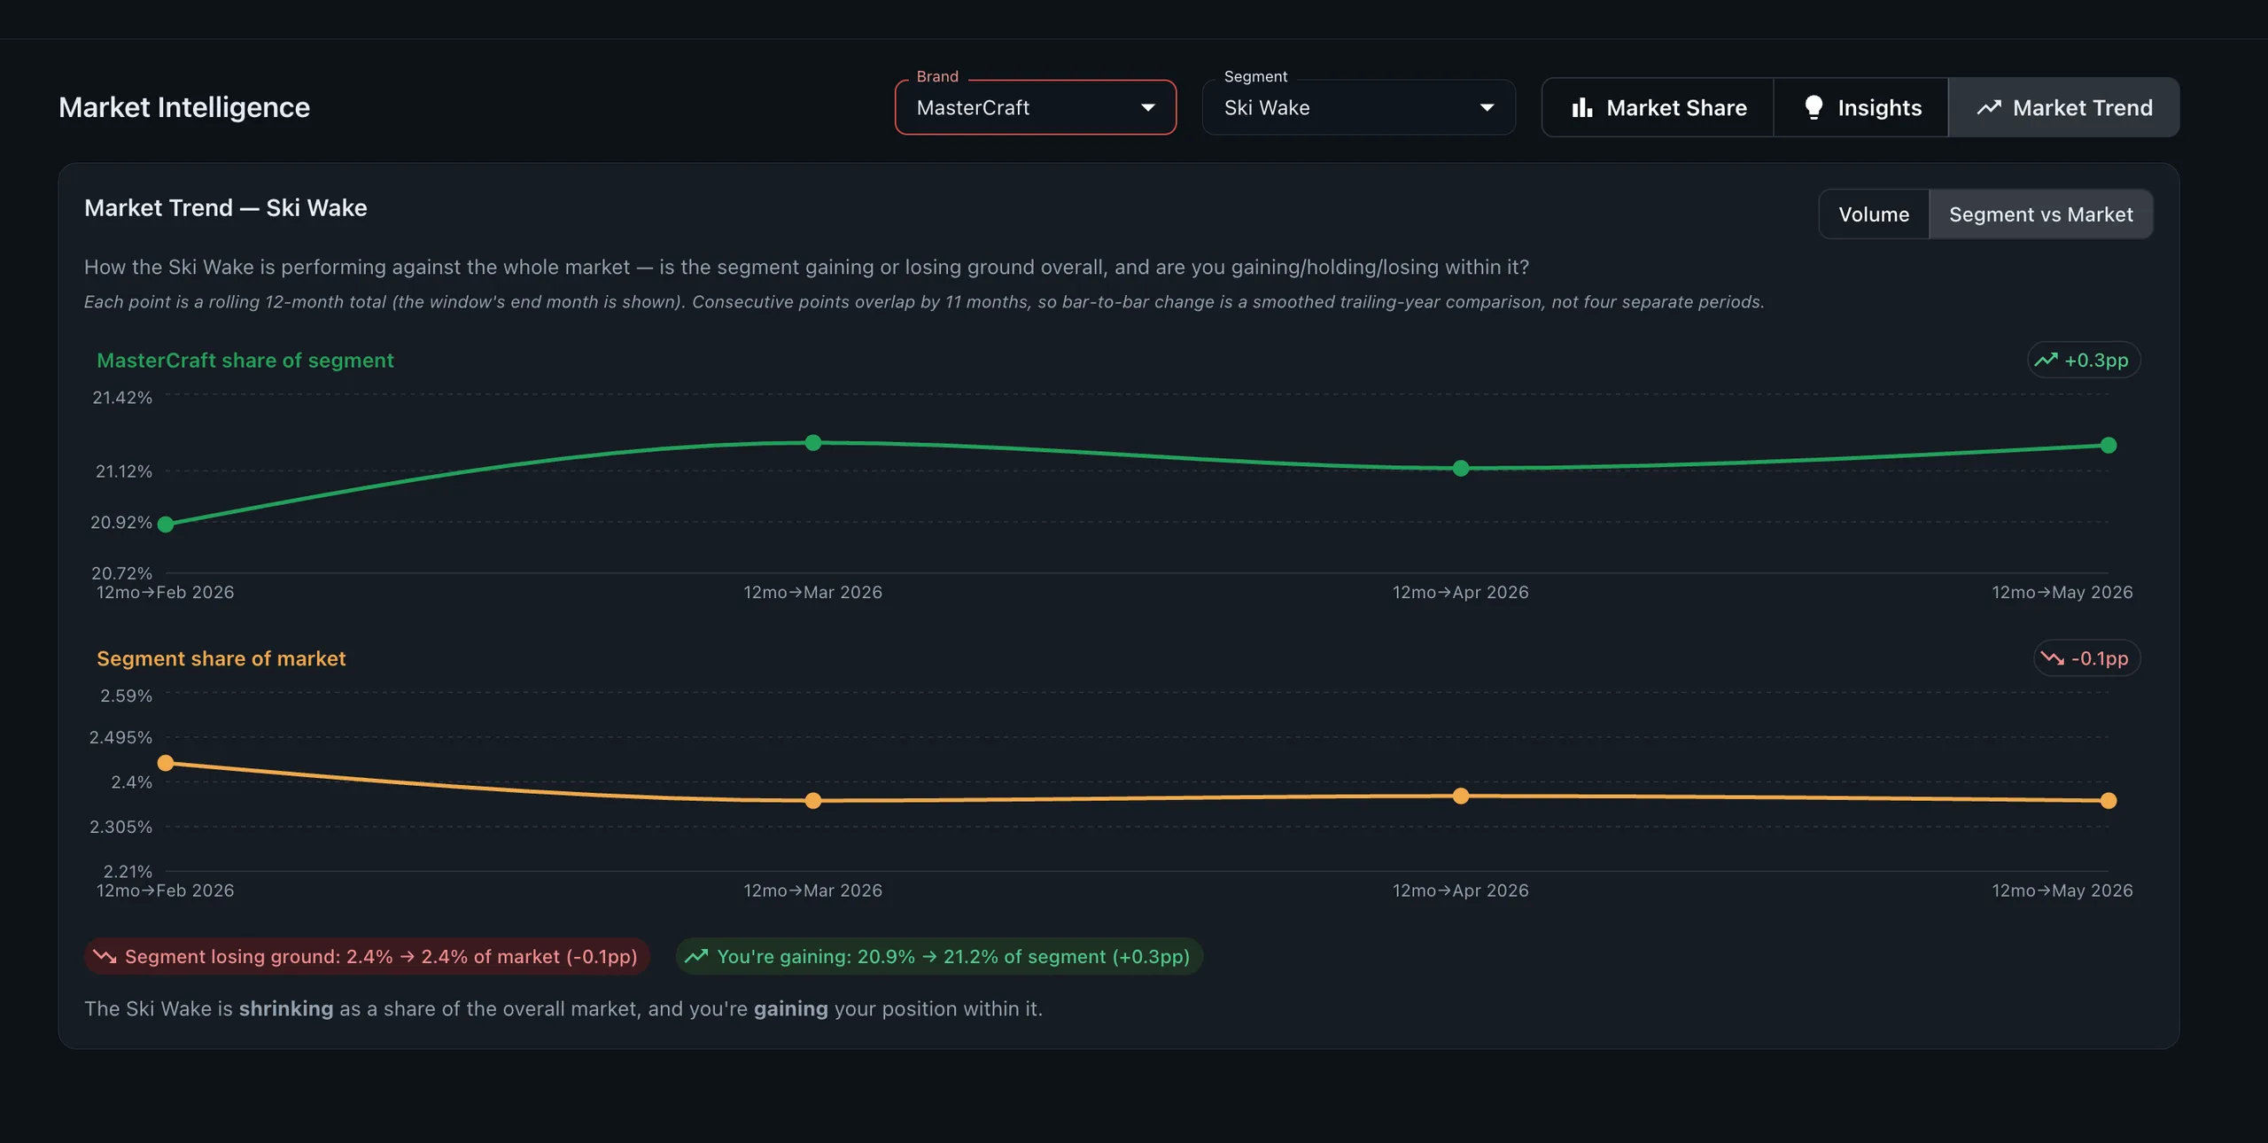
Task: Click the 2.21% y-axis label
Action: 128,871
